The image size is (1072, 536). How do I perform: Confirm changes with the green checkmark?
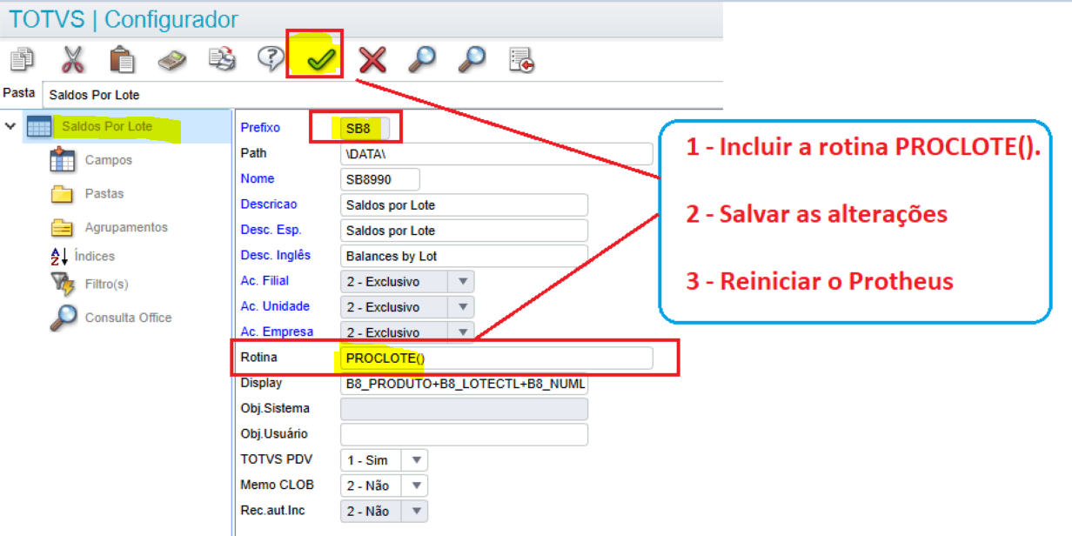point(321,60)
